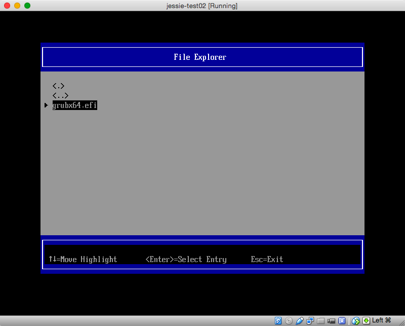
Task: Close the jessie-test02 VM window
Action: pyautogui.click(x=7, y=6)
